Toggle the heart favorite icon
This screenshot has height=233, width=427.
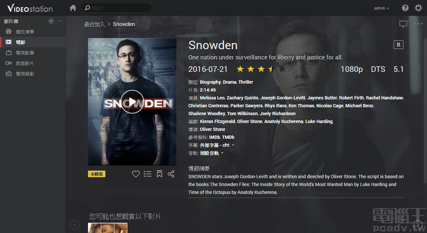(136, 174)
